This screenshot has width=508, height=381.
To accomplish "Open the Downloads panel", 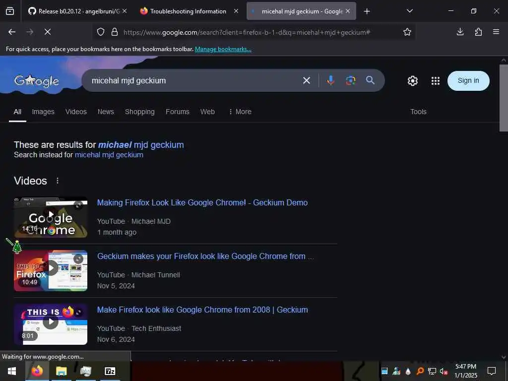I will point(460,32).
